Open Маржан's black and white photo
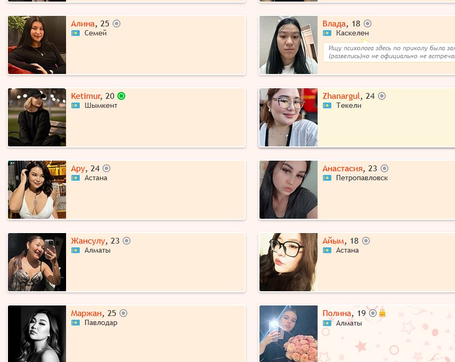Image resolution: width=455 pixels, height=362 pixels. click(x=37, y=334)
